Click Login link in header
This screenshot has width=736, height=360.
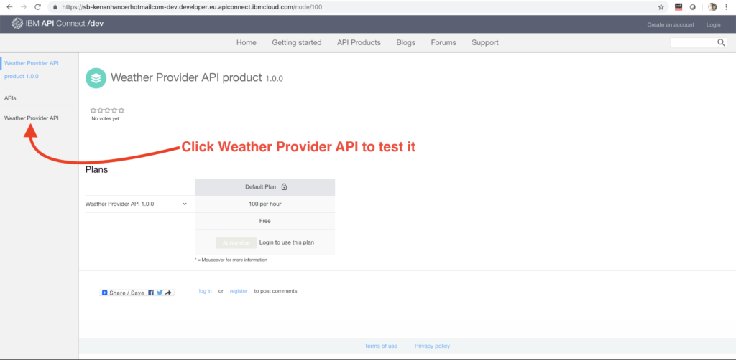click(x=713, y=25)
